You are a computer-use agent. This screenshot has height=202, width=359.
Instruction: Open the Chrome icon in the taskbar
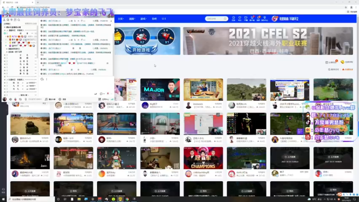pos(127,199)
